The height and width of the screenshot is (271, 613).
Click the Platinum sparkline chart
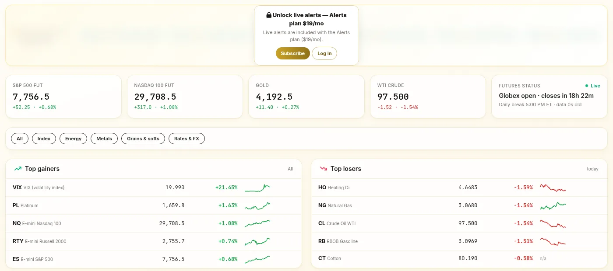click(x=257, y=205)
